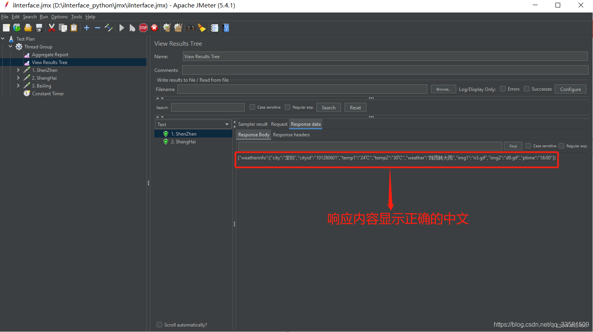Viewport: 593px width, 332px height.
Task: Open the File menu
Action: tap(5, 17)
